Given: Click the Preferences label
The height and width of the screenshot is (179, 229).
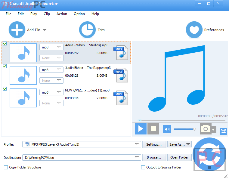Looking at the screenshot, I should point(214,30).
